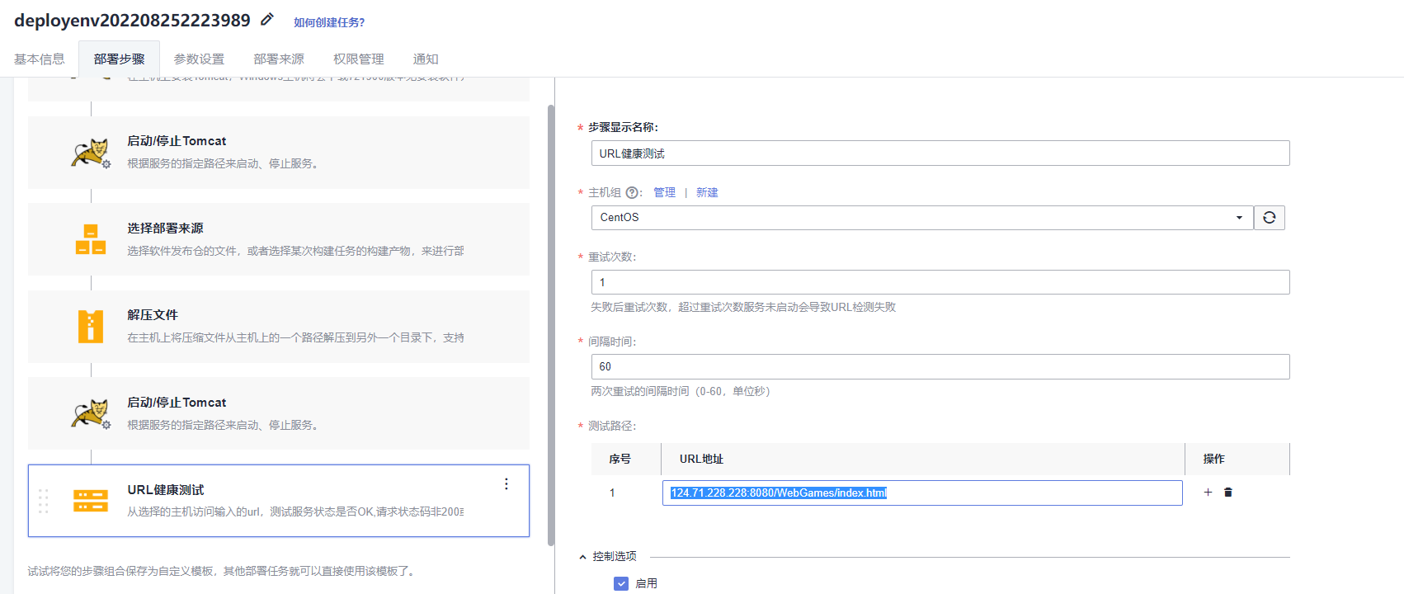The height and width of the screenshot is (594, 1404).
Task: Click the Tomcat icon below 解压文件
Action: 91,414
